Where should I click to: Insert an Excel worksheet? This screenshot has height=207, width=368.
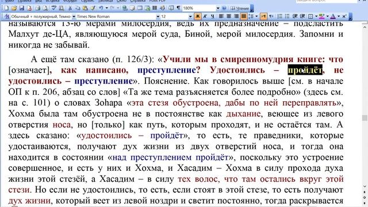[147, 8]
